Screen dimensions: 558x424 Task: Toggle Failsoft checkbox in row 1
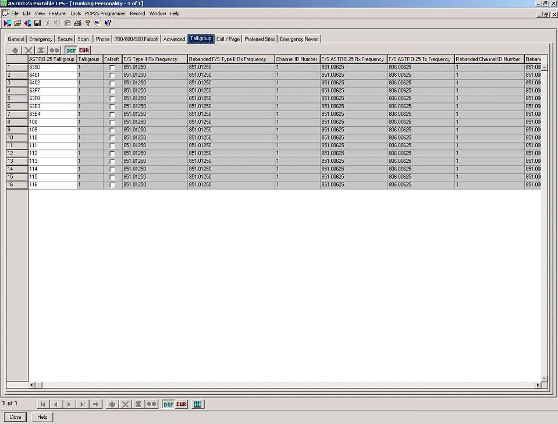[x=112, y=67]
